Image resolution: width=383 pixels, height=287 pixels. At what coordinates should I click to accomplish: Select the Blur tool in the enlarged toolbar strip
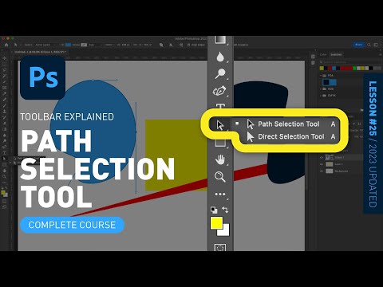click(x=220, y=57)
